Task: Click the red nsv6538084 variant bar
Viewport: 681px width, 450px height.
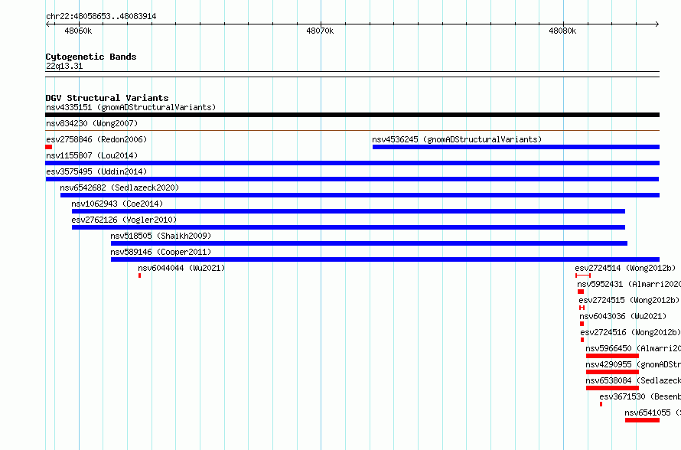Action: [x=612, y=388]
